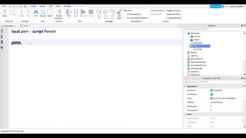Click the Color property swatch
This screenshot has height=138, width=246.
pyautogui.click(x=211, y=99)
